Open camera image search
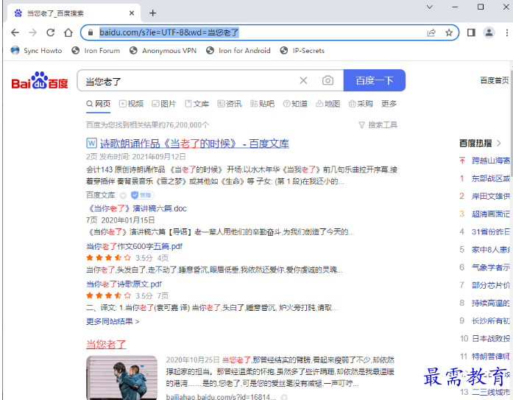513x400 pixels. (x=328, y=80)
